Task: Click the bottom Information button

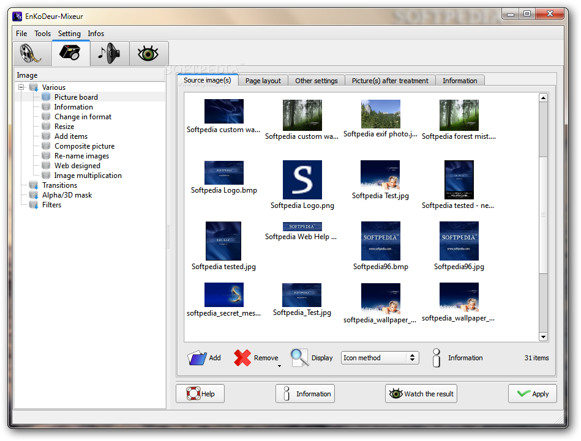Action: [x=305, y=394]
